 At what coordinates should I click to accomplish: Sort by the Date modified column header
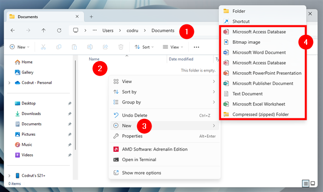pos(181,59)
